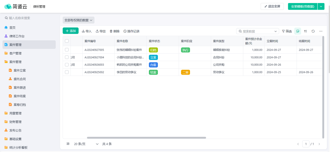Tick checkbox for row AJ20240925002
Image resolution: width=330 pixels, height=152 pixels.
67,72
